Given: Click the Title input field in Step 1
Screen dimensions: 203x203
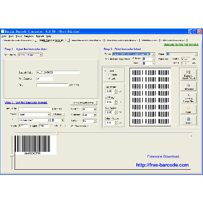Looking at the screenshot, I should pyautogui.click(x=52, y=85).
